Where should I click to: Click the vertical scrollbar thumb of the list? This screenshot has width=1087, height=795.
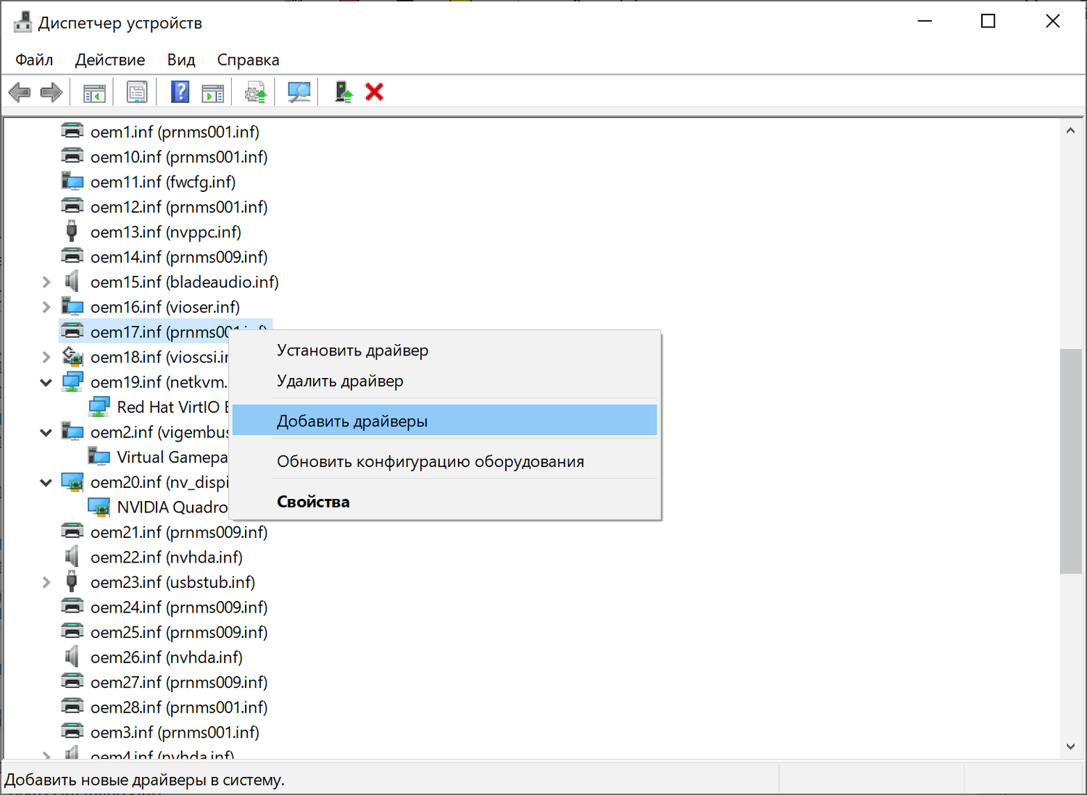[x=1070, y=461]
